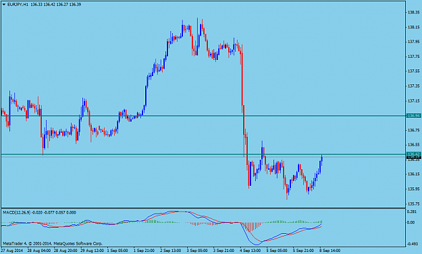Image resolution: width=422 pixels, height=254 pixels.
Task: Click the 136.42 price tag on axis
Action: tap(414, 154)
